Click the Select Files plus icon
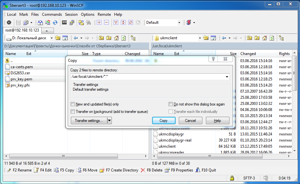The image size is (300, 184). pyautogui.click(x=99, y=23)
